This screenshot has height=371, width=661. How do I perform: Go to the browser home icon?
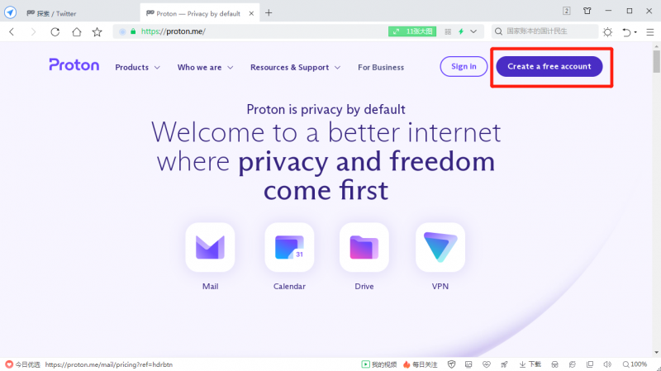point(76,31)
